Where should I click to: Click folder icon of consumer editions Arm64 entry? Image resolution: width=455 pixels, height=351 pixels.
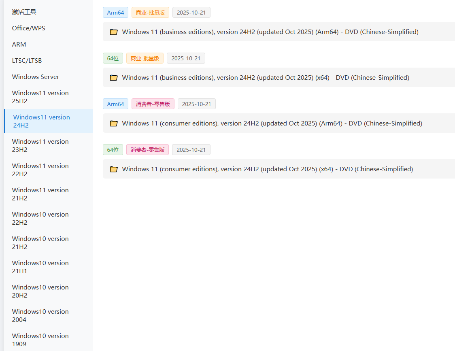tap(114, 123)
